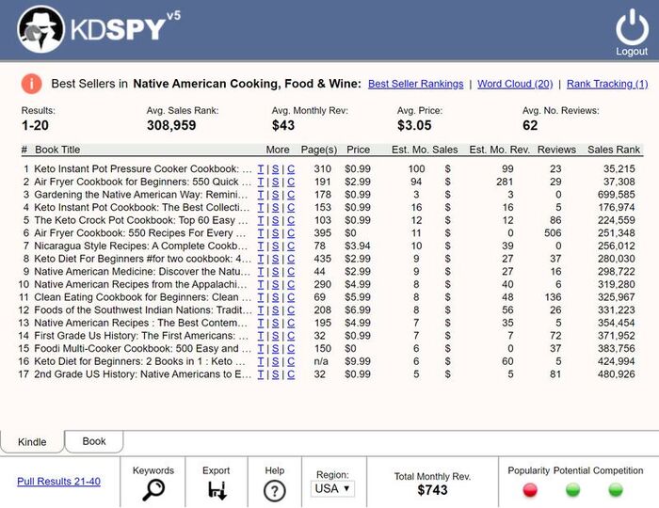
Task: Click T link for Keto Instant Pot Pressure Cooker
Action: 261,168
